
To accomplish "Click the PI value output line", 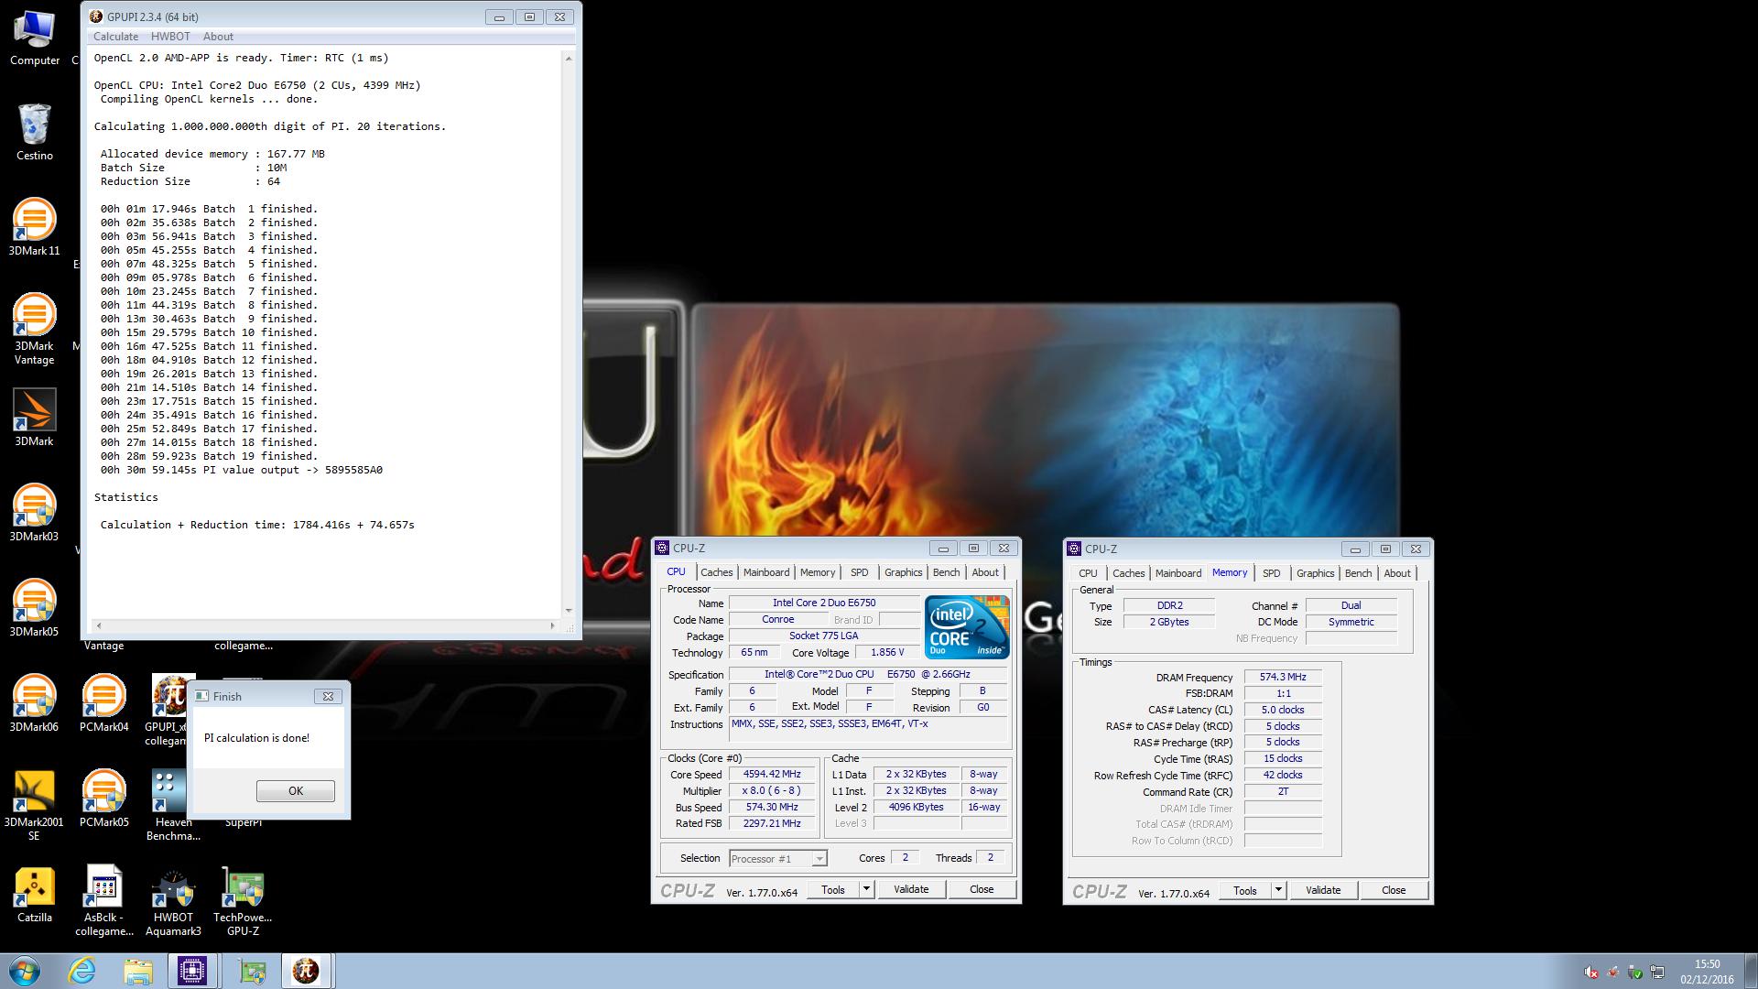I will pyautogui.click(x=242, y=470).
